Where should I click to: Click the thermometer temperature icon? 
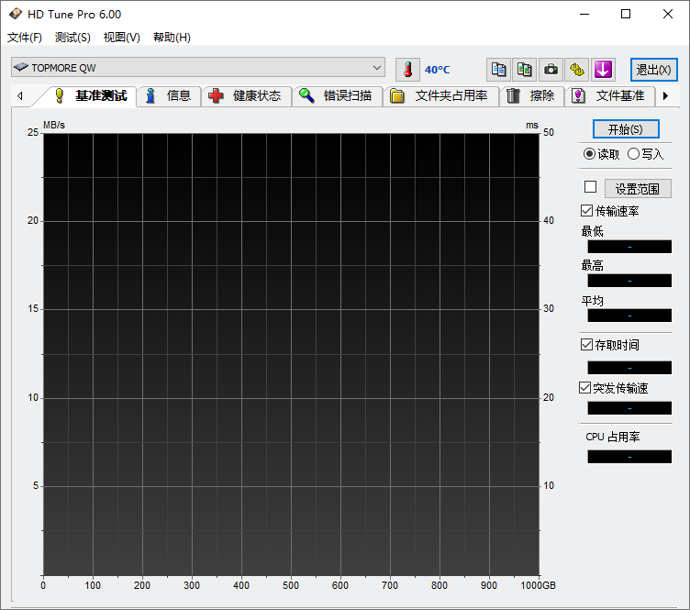point(407,70)
